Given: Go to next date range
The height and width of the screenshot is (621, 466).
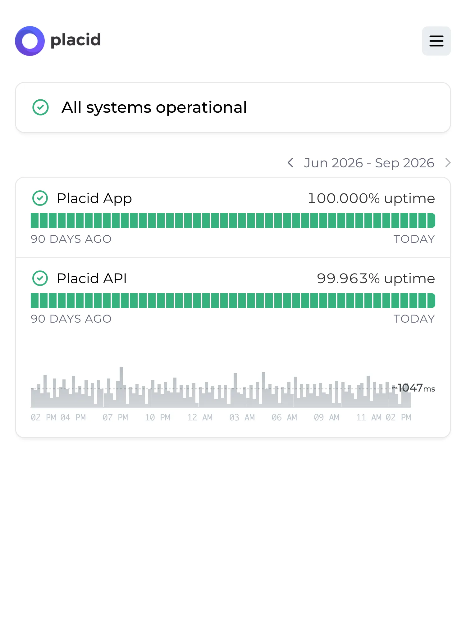Looking at the screenshot, I should (x=448, y=163).
